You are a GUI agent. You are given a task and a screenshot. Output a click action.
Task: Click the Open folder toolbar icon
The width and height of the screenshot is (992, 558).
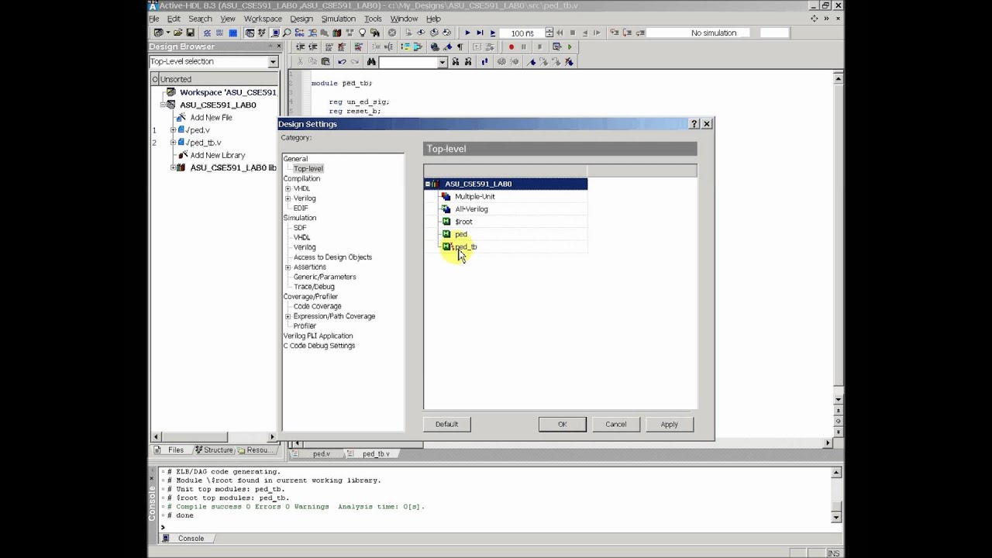[177, 33]
